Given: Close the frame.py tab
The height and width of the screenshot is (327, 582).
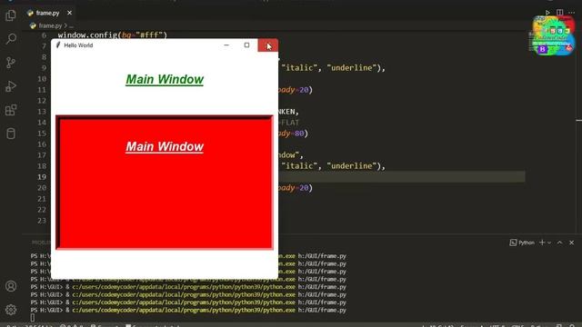Looking at the screenshot, I should tap(69, 13).
